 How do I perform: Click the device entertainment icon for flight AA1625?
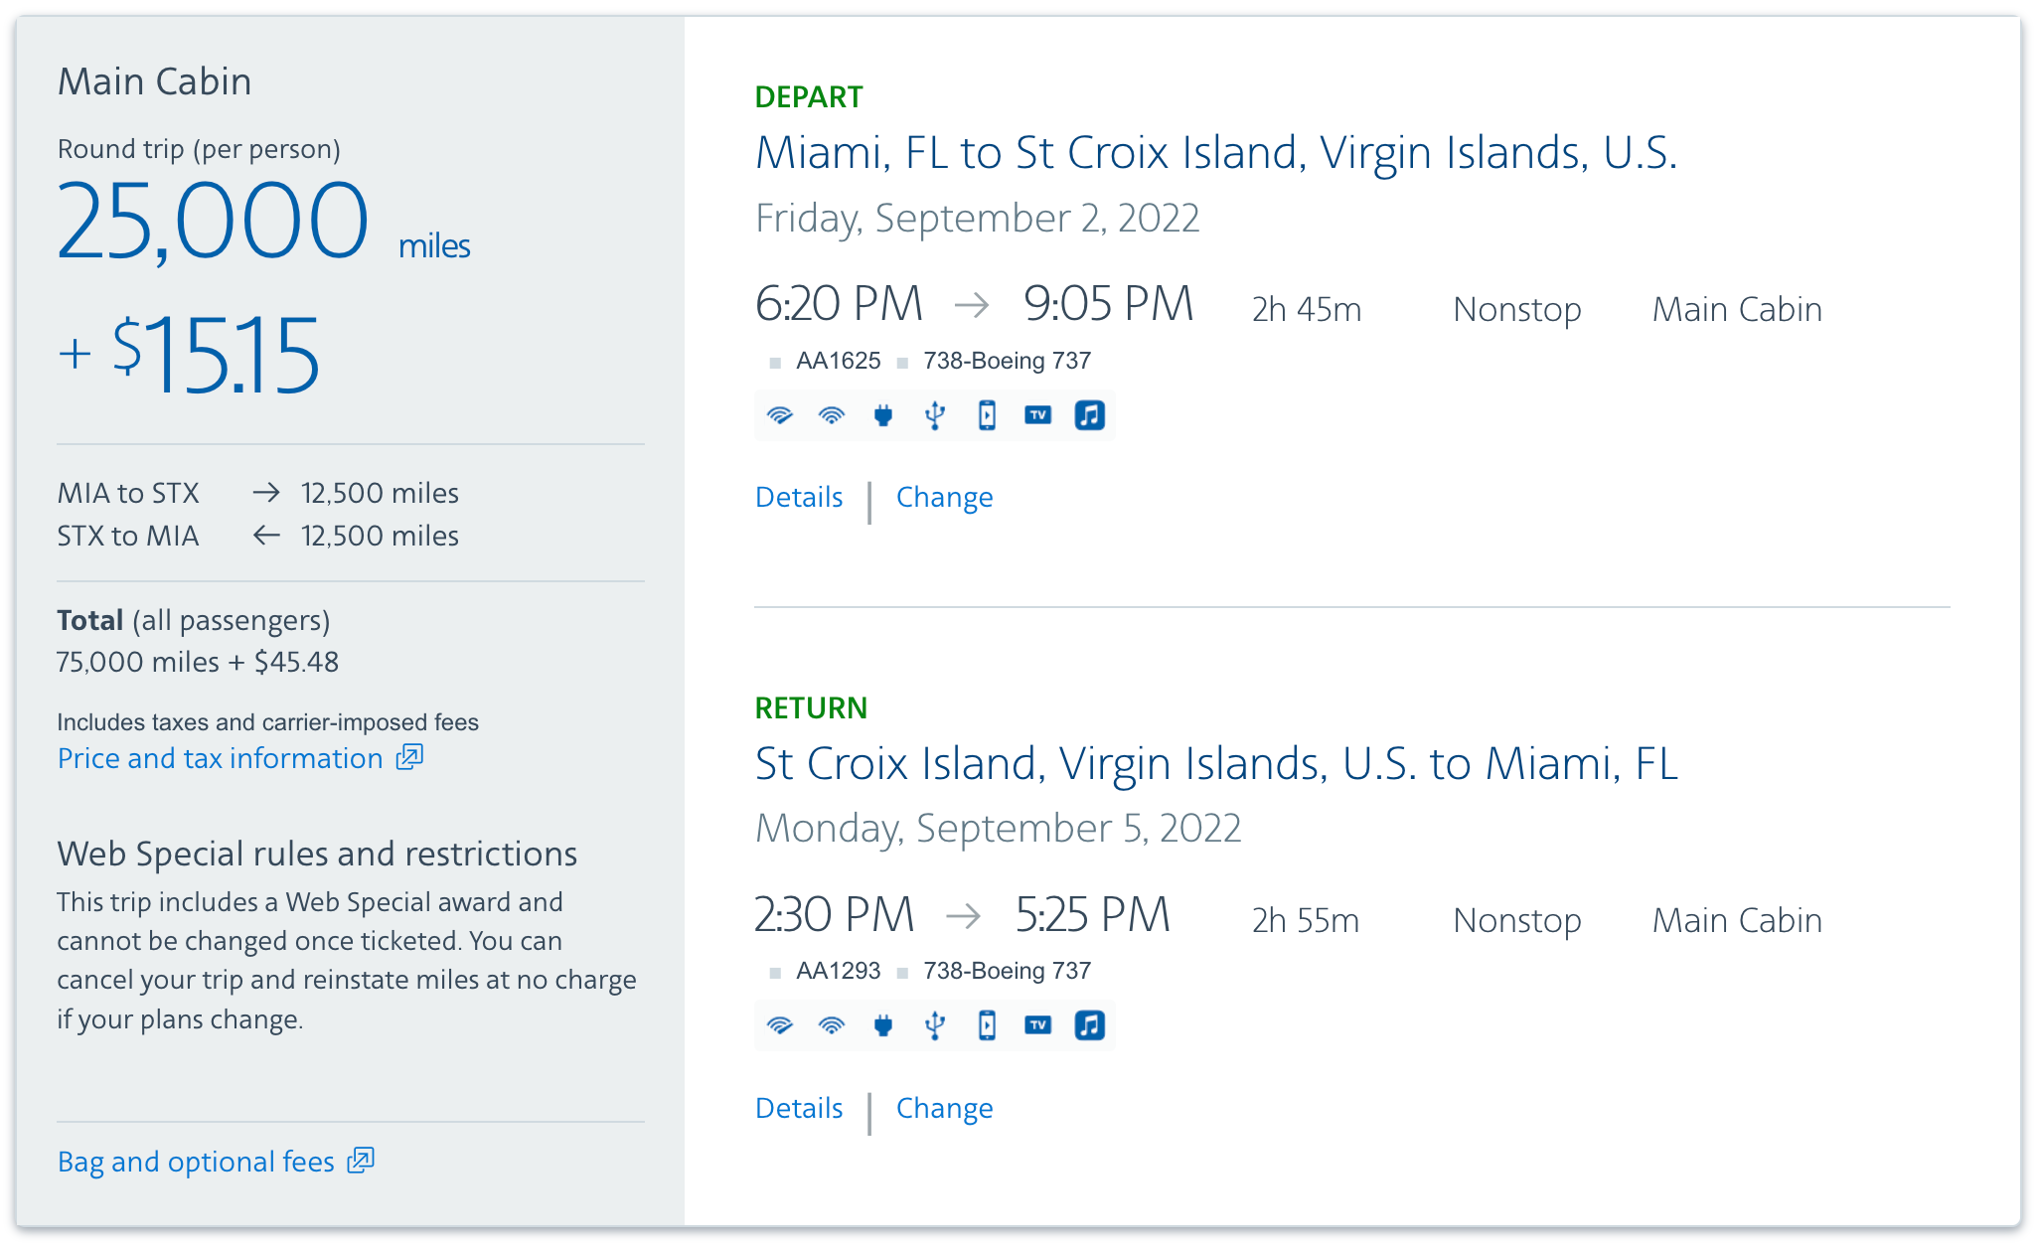click(x=987, y=415)
